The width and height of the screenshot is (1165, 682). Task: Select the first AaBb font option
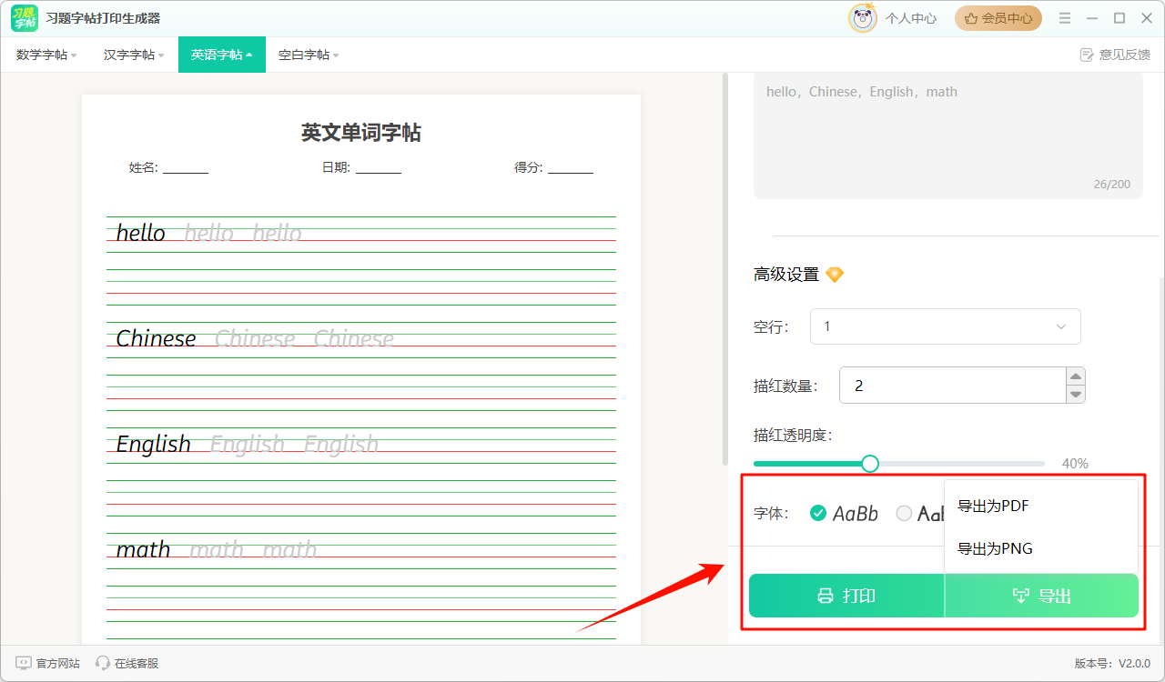click(818, 513)
